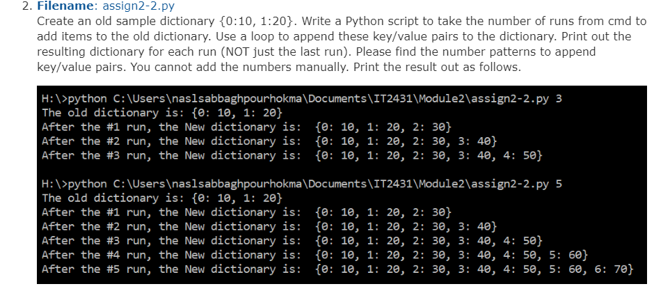Click the line starting 'key/value pairs. You cannot'
Screen dimensions: 654x291
click(279, 67)
